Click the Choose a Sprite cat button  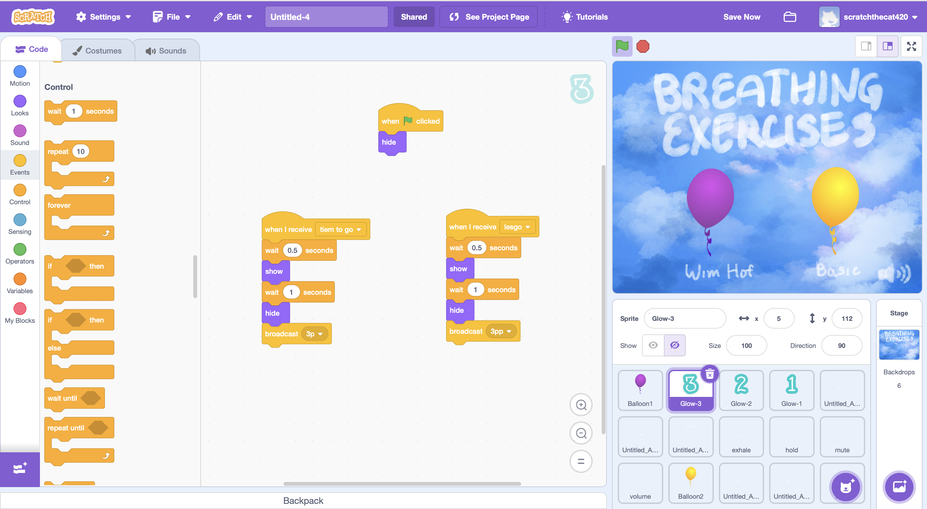(845, 486)
